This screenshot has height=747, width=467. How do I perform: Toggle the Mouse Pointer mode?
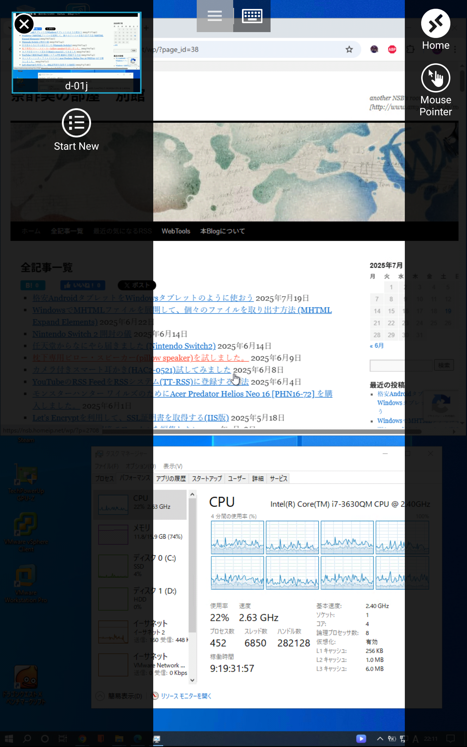pos(435,90)
